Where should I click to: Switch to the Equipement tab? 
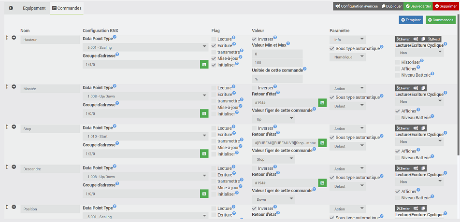[34, 8]
